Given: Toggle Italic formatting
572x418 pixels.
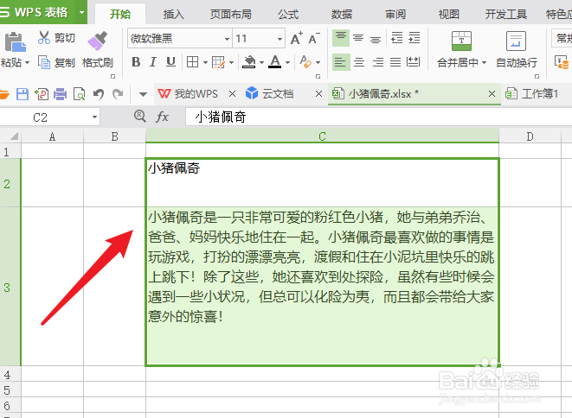Looking at the screenshot, I should click(153, 62).
